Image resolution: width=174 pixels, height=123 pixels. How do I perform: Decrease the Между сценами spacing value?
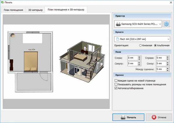(x=168, y=70)
